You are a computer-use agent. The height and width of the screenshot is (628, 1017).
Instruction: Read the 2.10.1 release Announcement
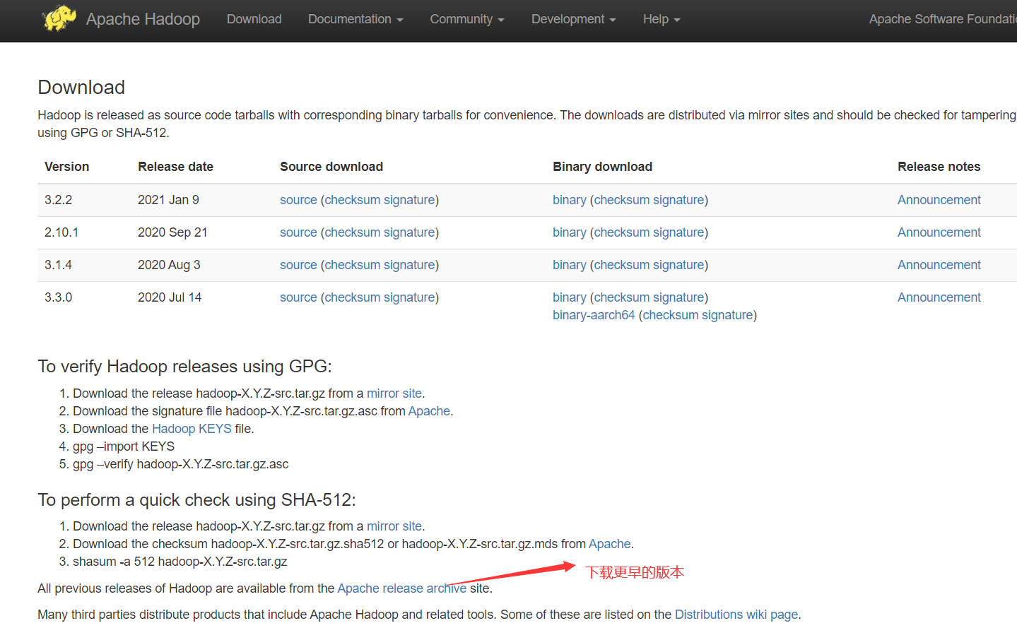pyautogui.click(x=939, y=232)
